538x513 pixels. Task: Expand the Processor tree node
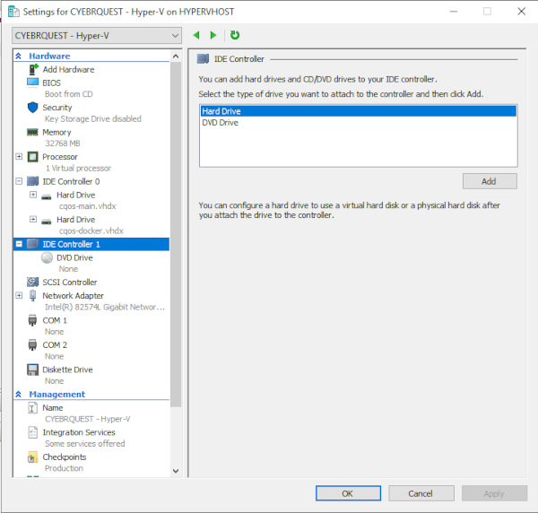(x=20, y=157)
